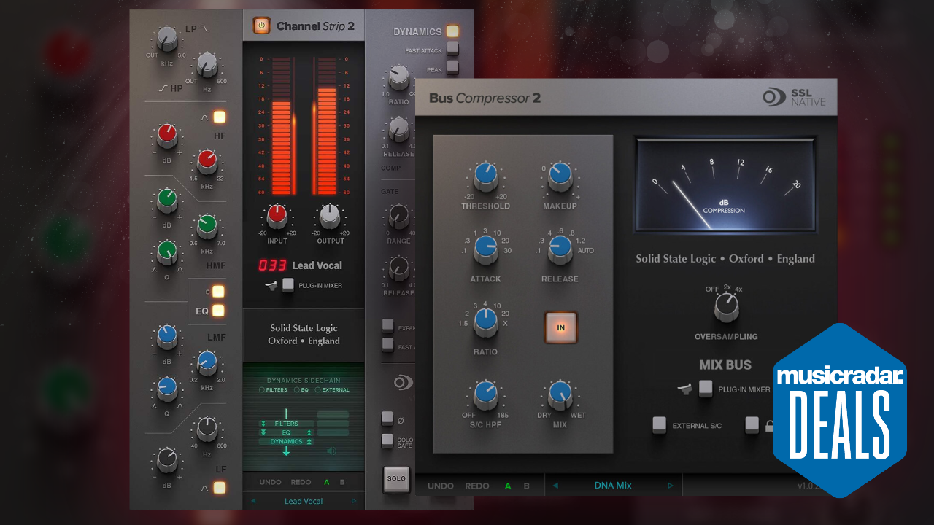Toggle the Mix Bus PLUG-IN MIXER switch
This screenshot has width=934, height=525.
(x=705, y=389)
